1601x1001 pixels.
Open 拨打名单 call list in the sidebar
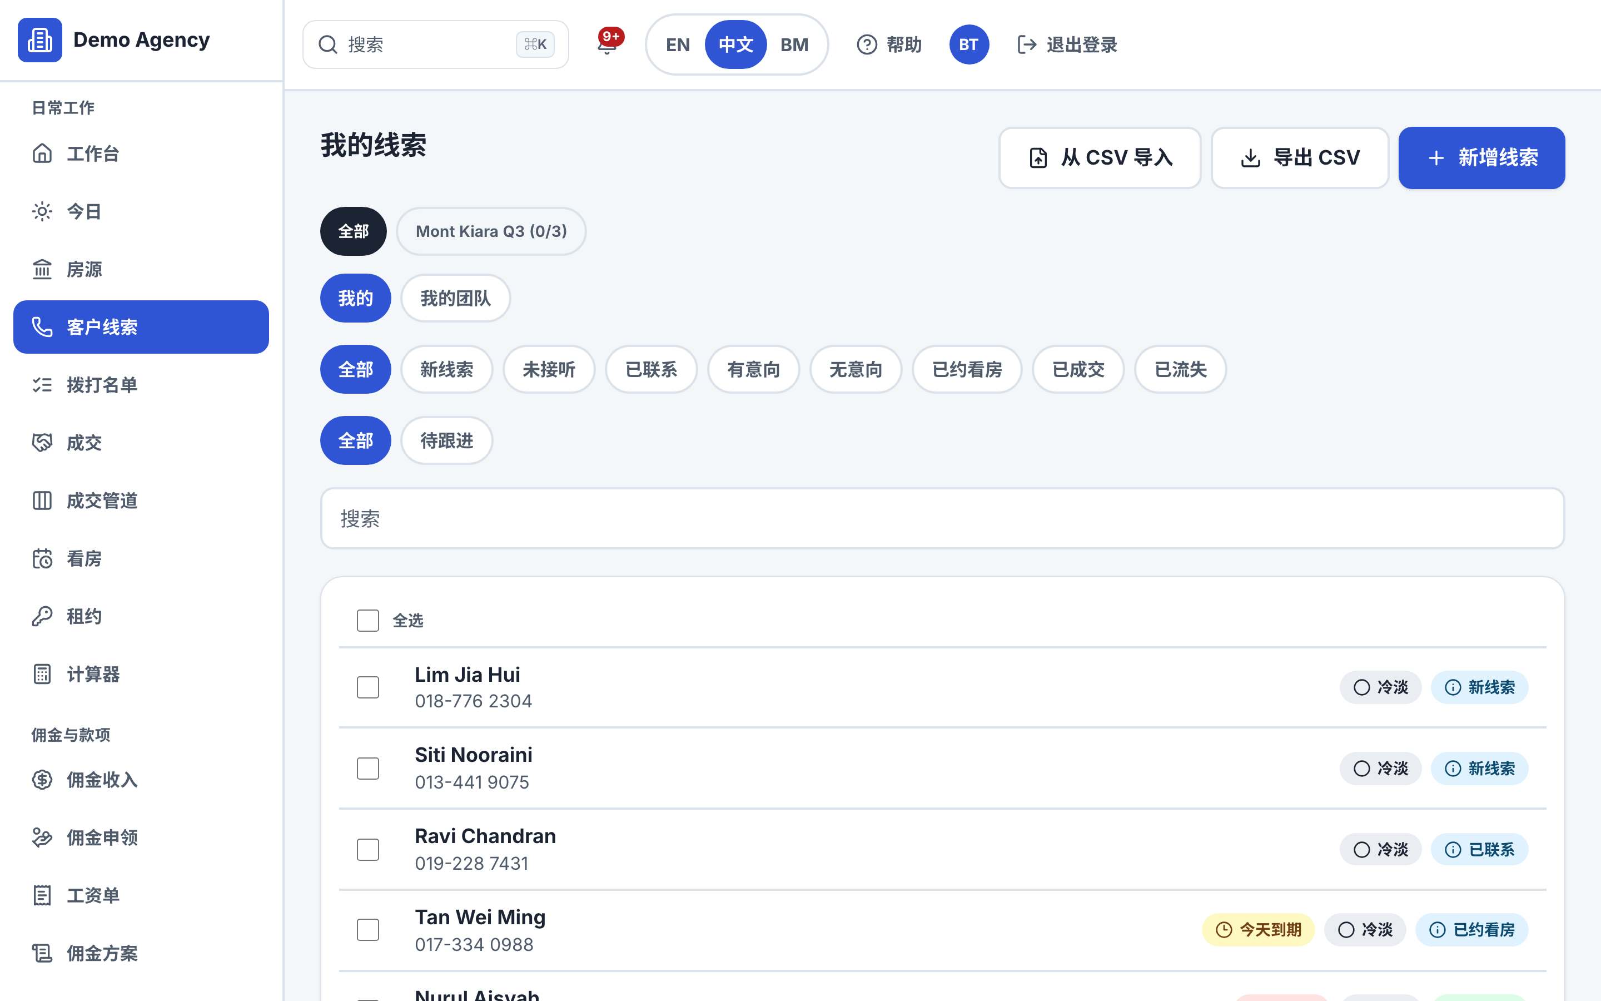pos(141,385)
